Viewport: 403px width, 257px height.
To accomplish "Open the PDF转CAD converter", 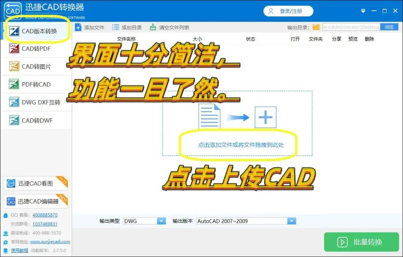I will coord(36,84).
